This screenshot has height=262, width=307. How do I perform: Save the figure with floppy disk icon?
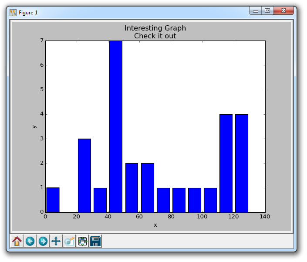pos(95,241)
